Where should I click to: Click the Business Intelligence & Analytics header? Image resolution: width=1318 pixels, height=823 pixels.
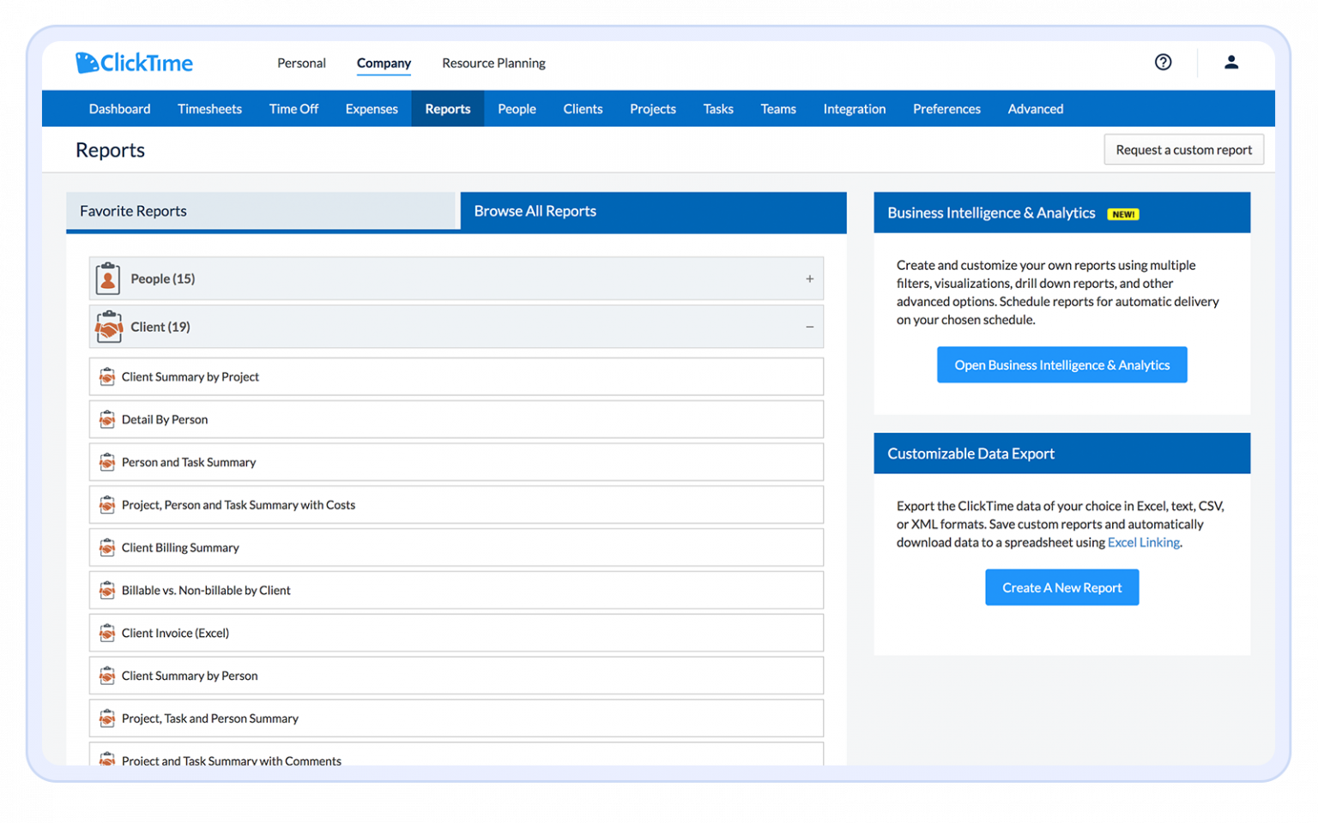coord(1061,213)
